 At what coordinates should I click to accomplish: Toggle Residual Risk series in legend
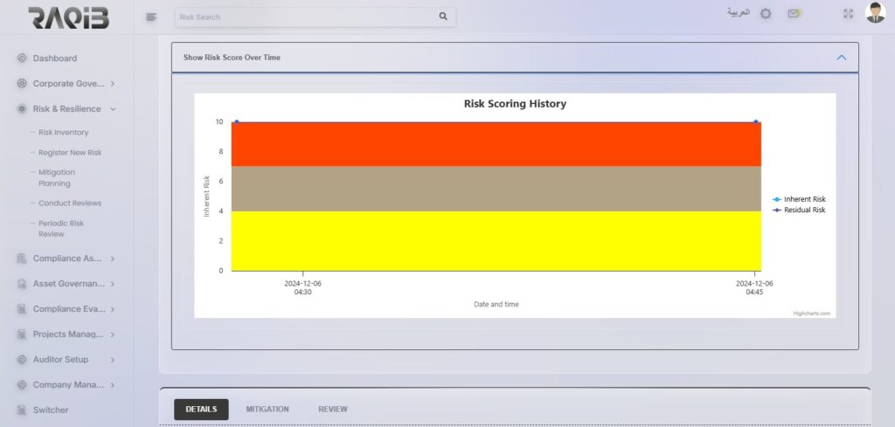tap(799, 210)
